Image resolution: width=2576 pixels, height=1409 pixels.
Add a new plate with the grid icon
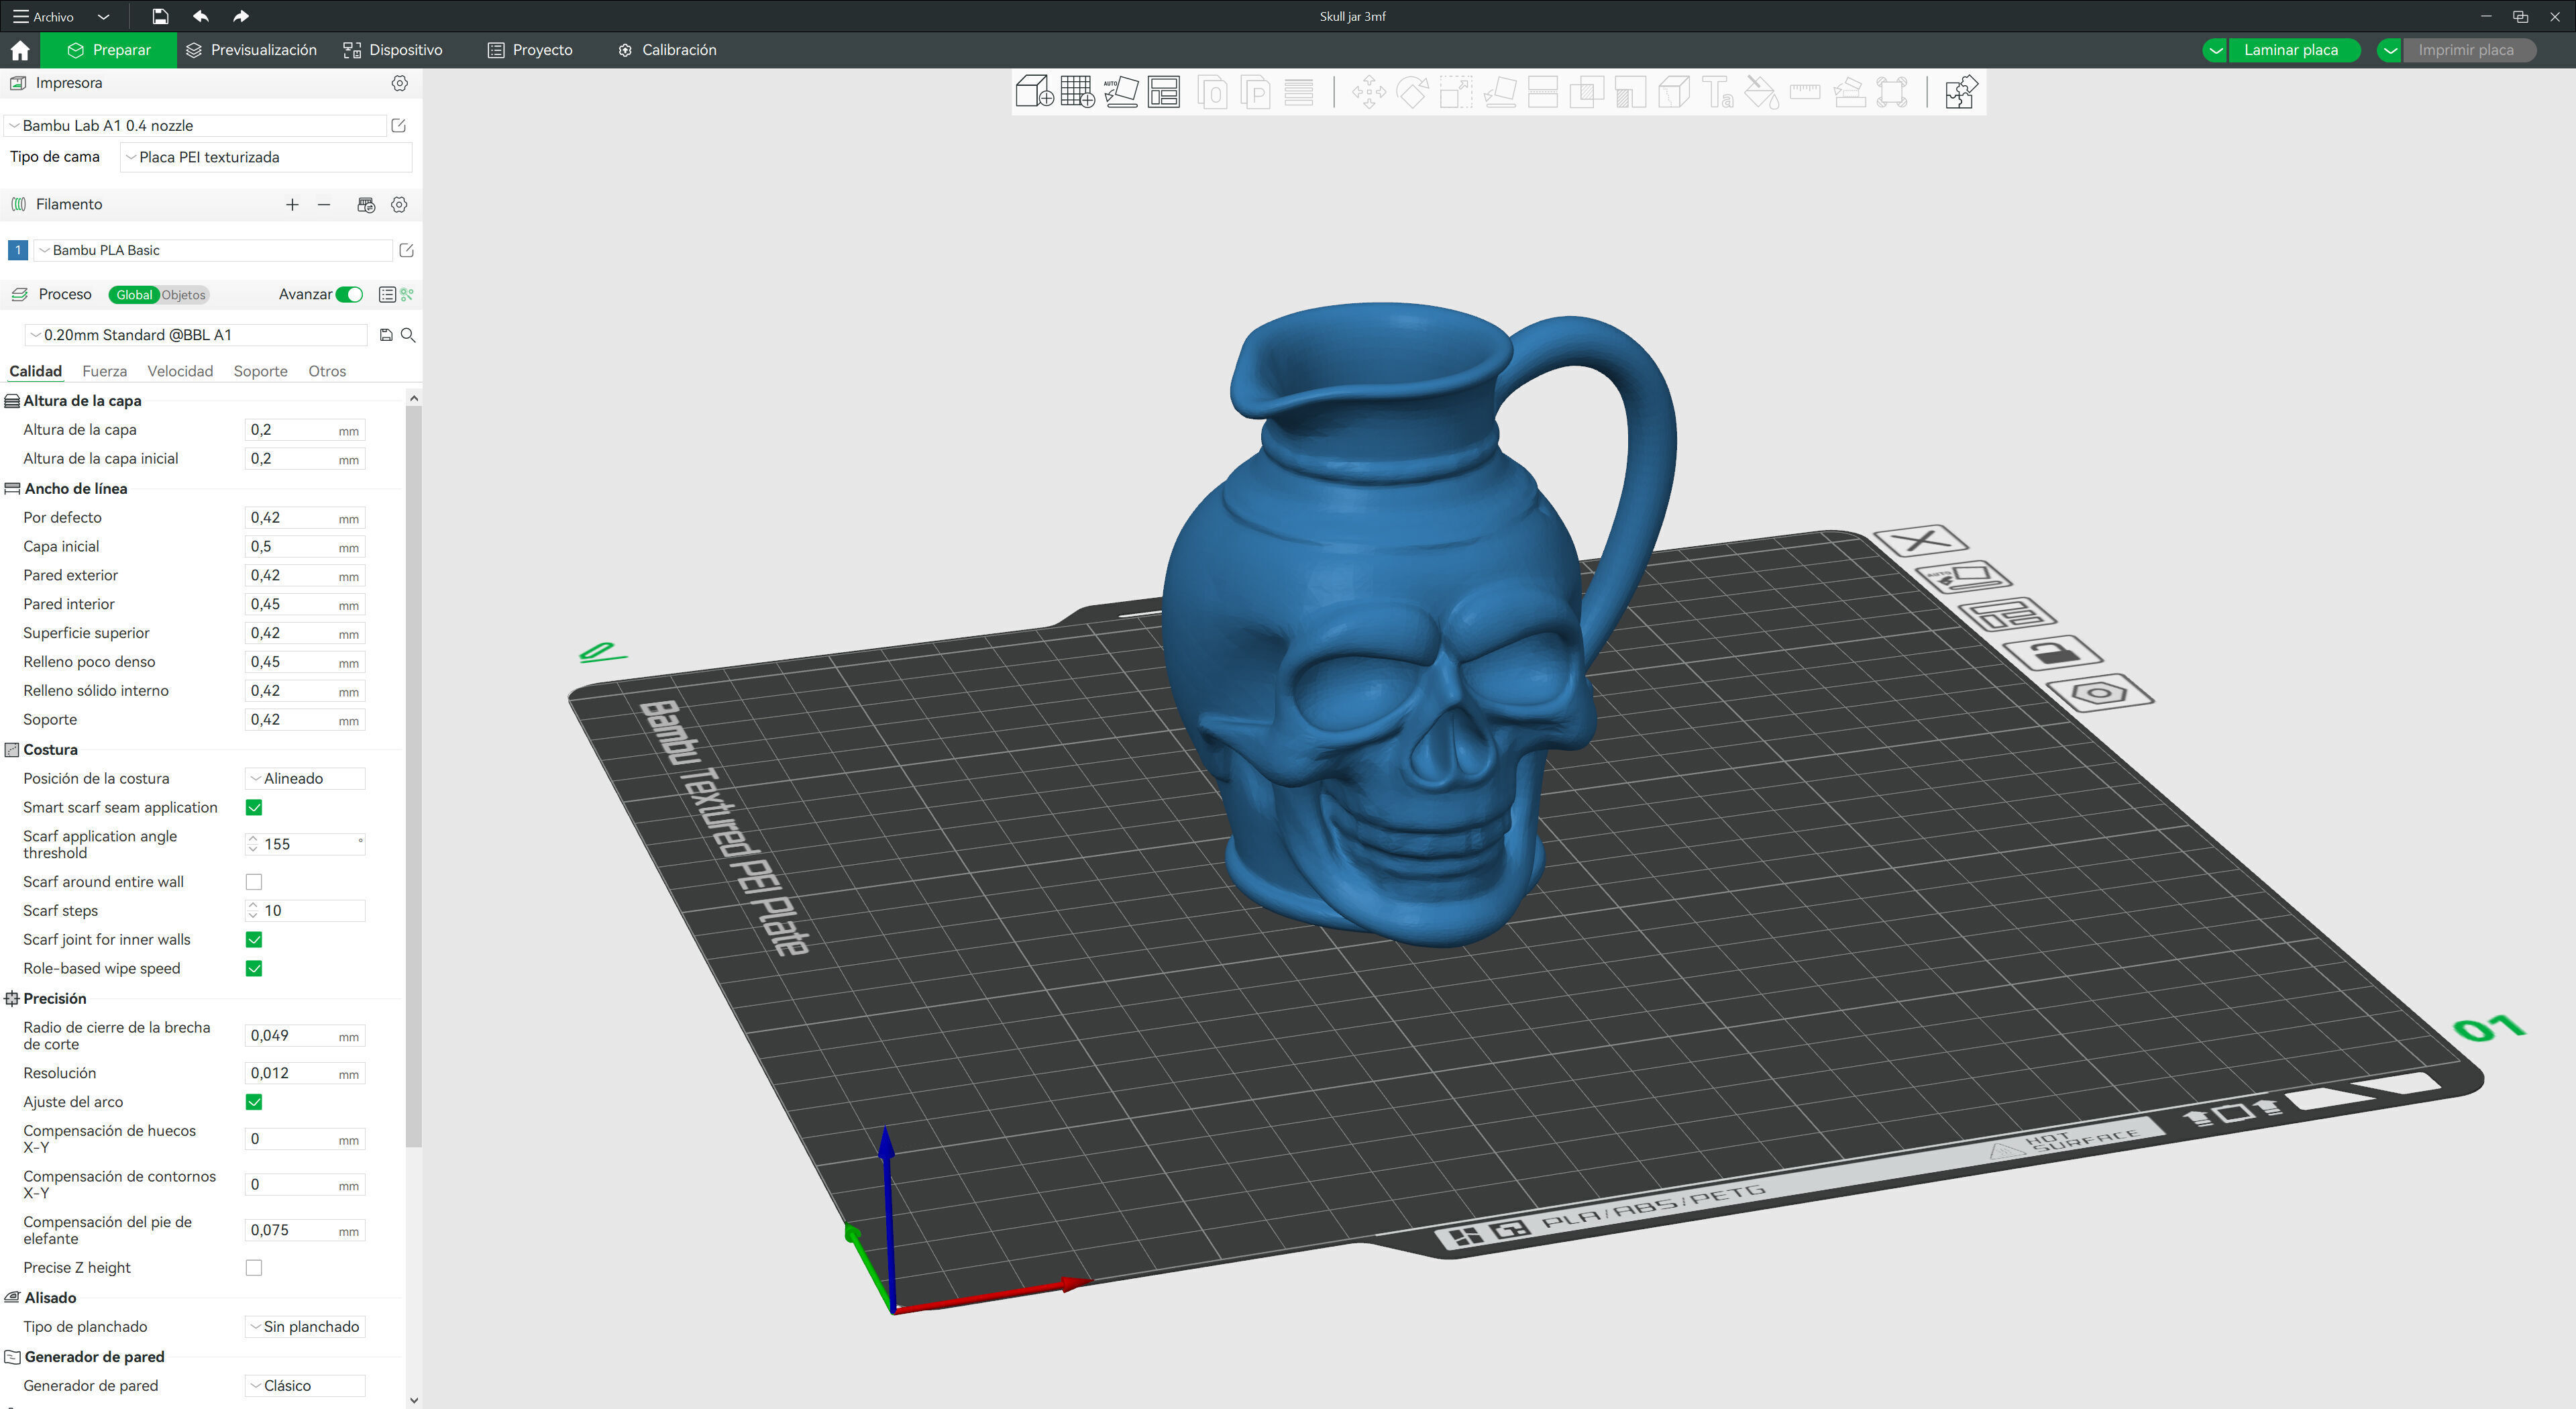pos(1077,92)
